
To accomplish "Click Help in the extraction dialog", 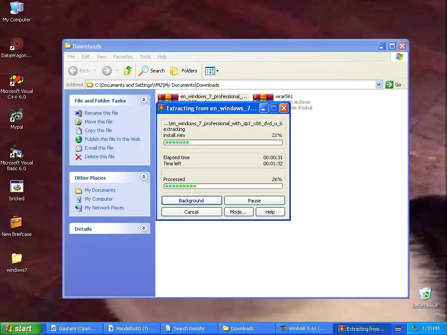I will [270, 212].
